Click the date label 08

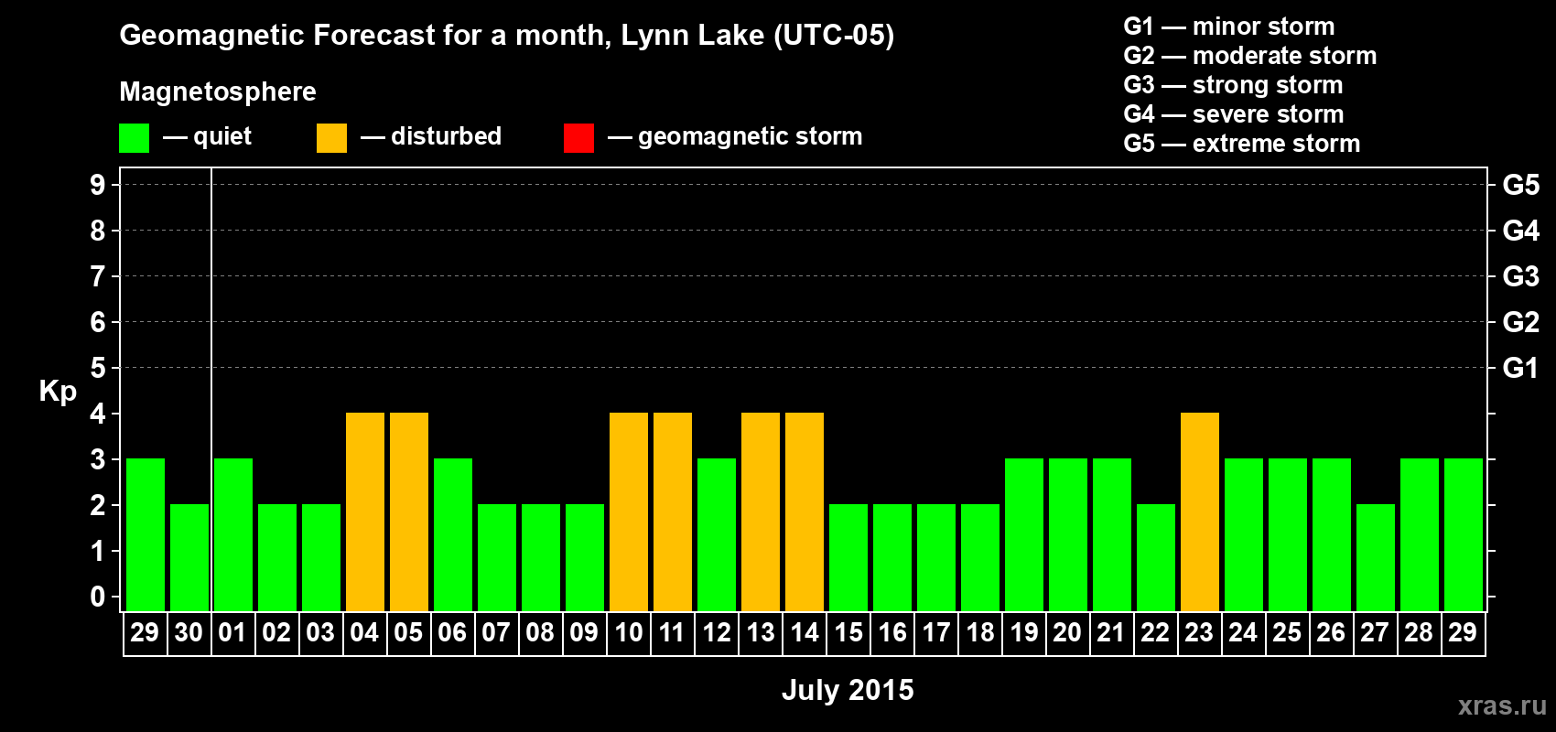pos(540,633)
